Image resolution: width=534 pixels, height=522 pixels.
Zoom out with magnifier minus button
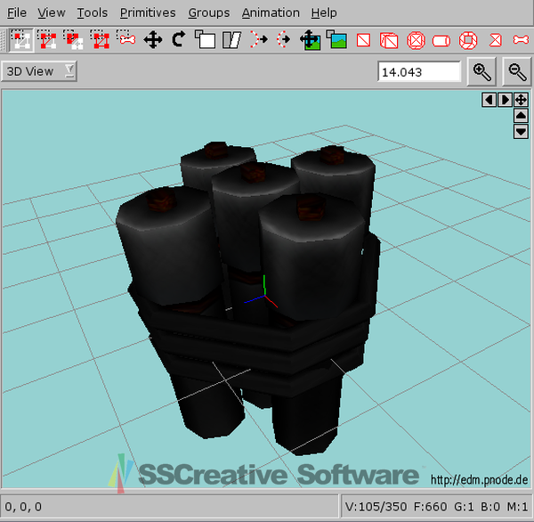[x=517, y=71]
